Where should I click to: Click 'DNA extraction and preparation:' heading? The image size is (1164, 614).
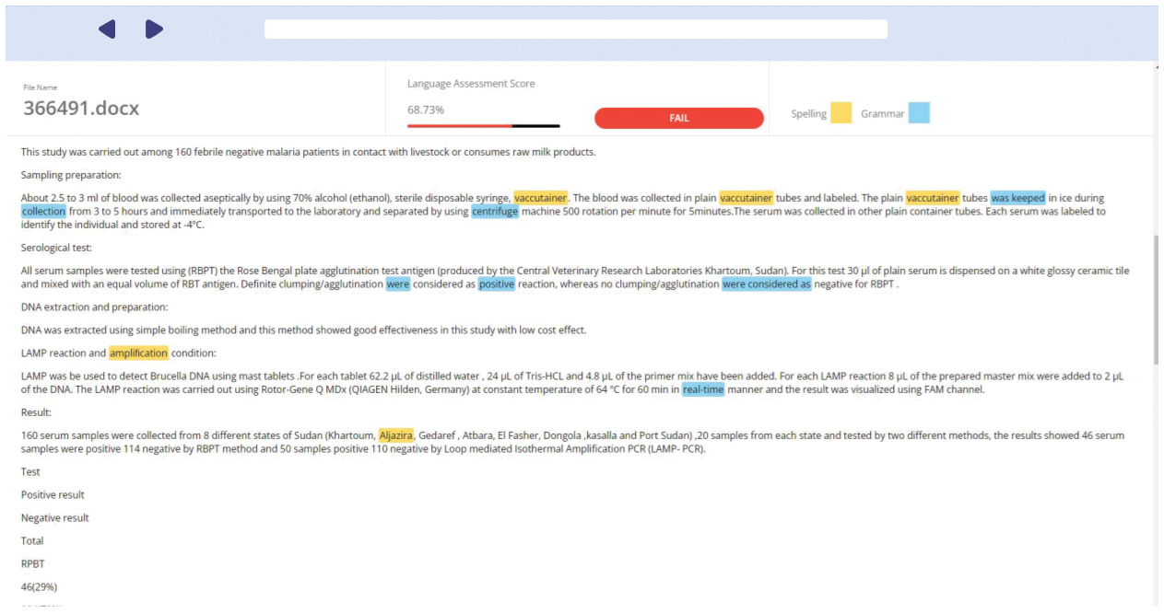tap(94, 307)
